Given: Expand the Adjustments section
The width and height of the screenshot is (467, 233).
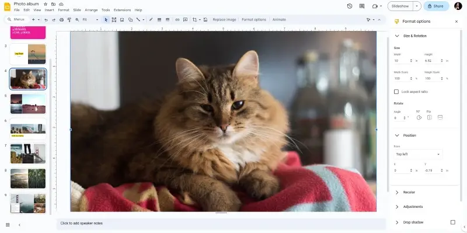Looking at the screenshot, I should (x=397, y=207).
